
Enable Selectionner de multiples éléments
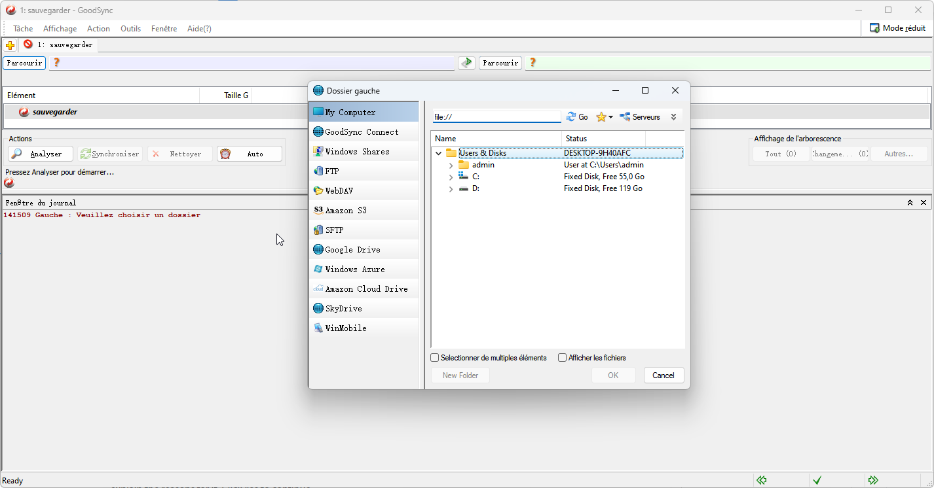click(x=434, y=358)
